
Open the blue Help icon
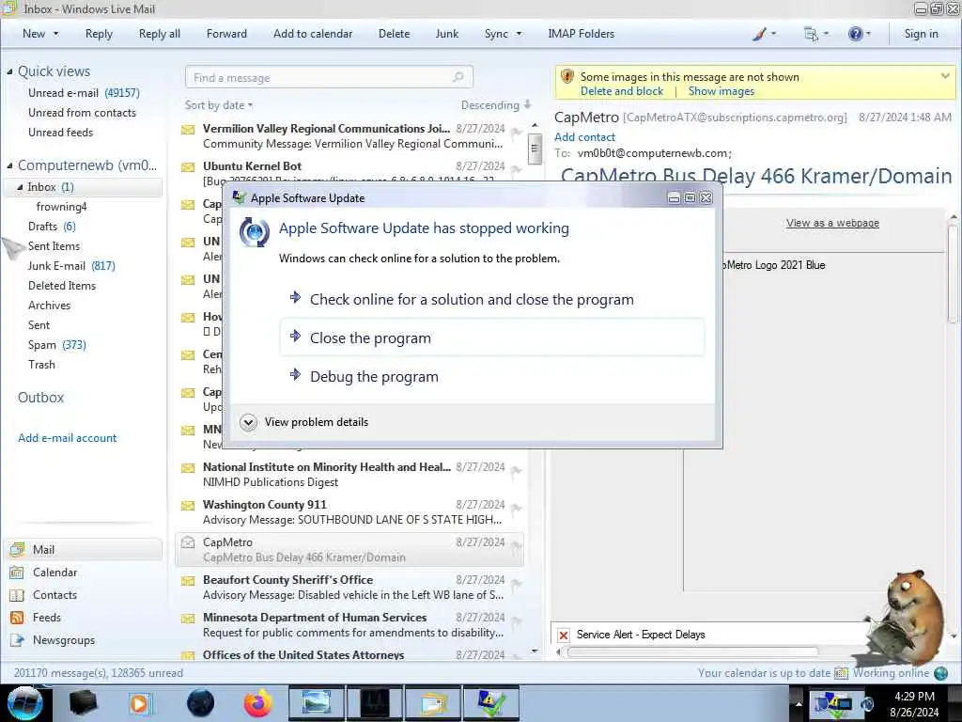pos(855,34)
